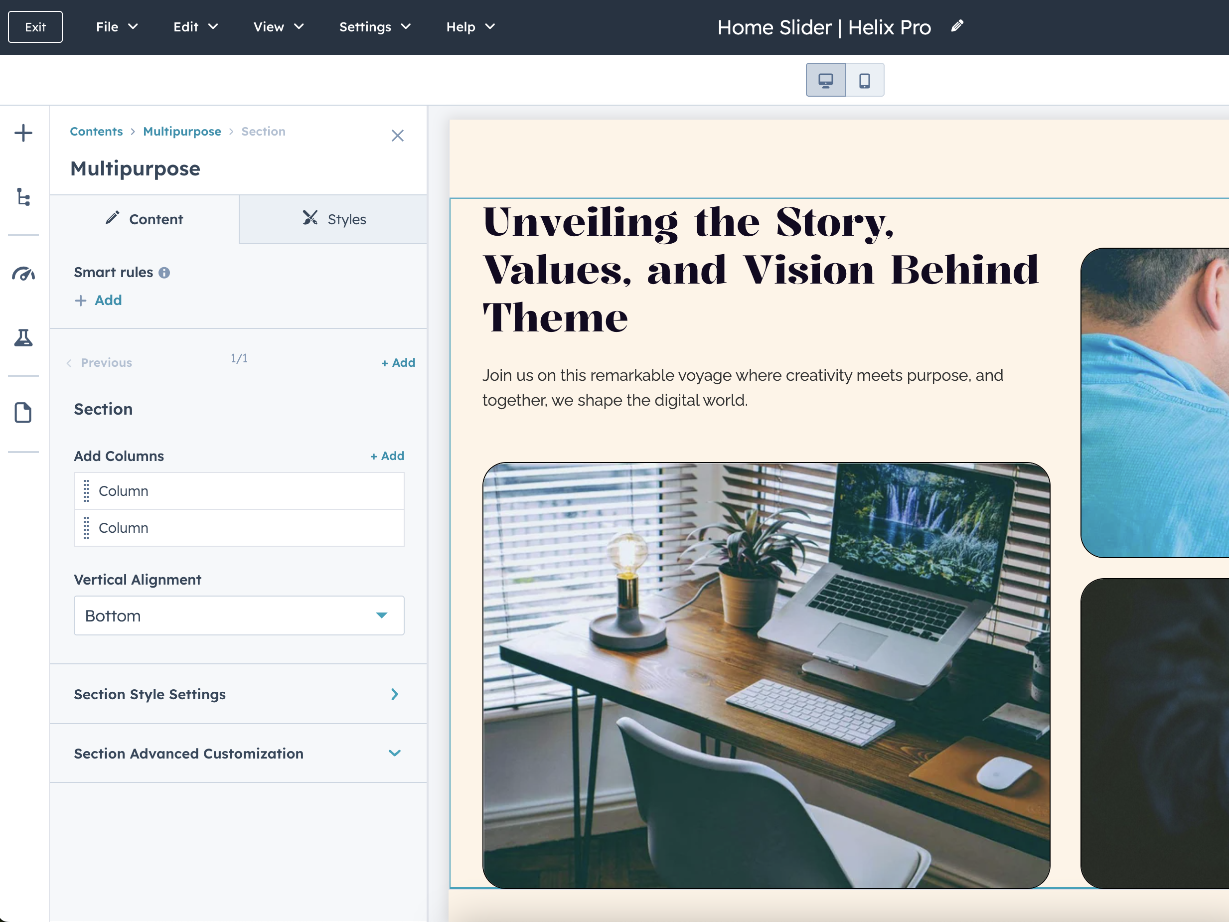Switch to mobile preview mode

click(x=865, y=79)
